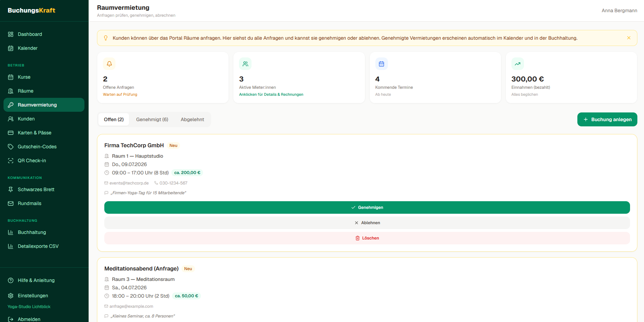Dismiss the yellow info banner
This screenshot has width=644, height=322.
tap(629, 38)
